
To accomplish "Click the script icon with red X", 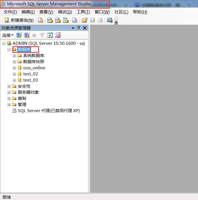I will pyautogui.click(x=58, y=35).
